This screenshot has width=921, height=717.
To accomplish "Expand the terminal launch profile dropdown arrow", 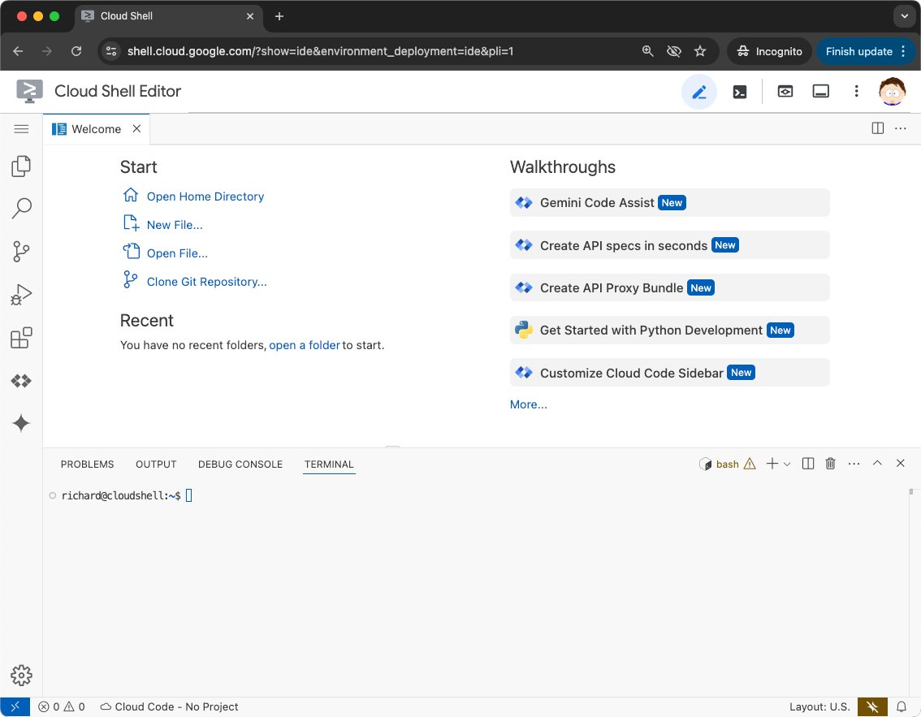I will coord(787,464).
